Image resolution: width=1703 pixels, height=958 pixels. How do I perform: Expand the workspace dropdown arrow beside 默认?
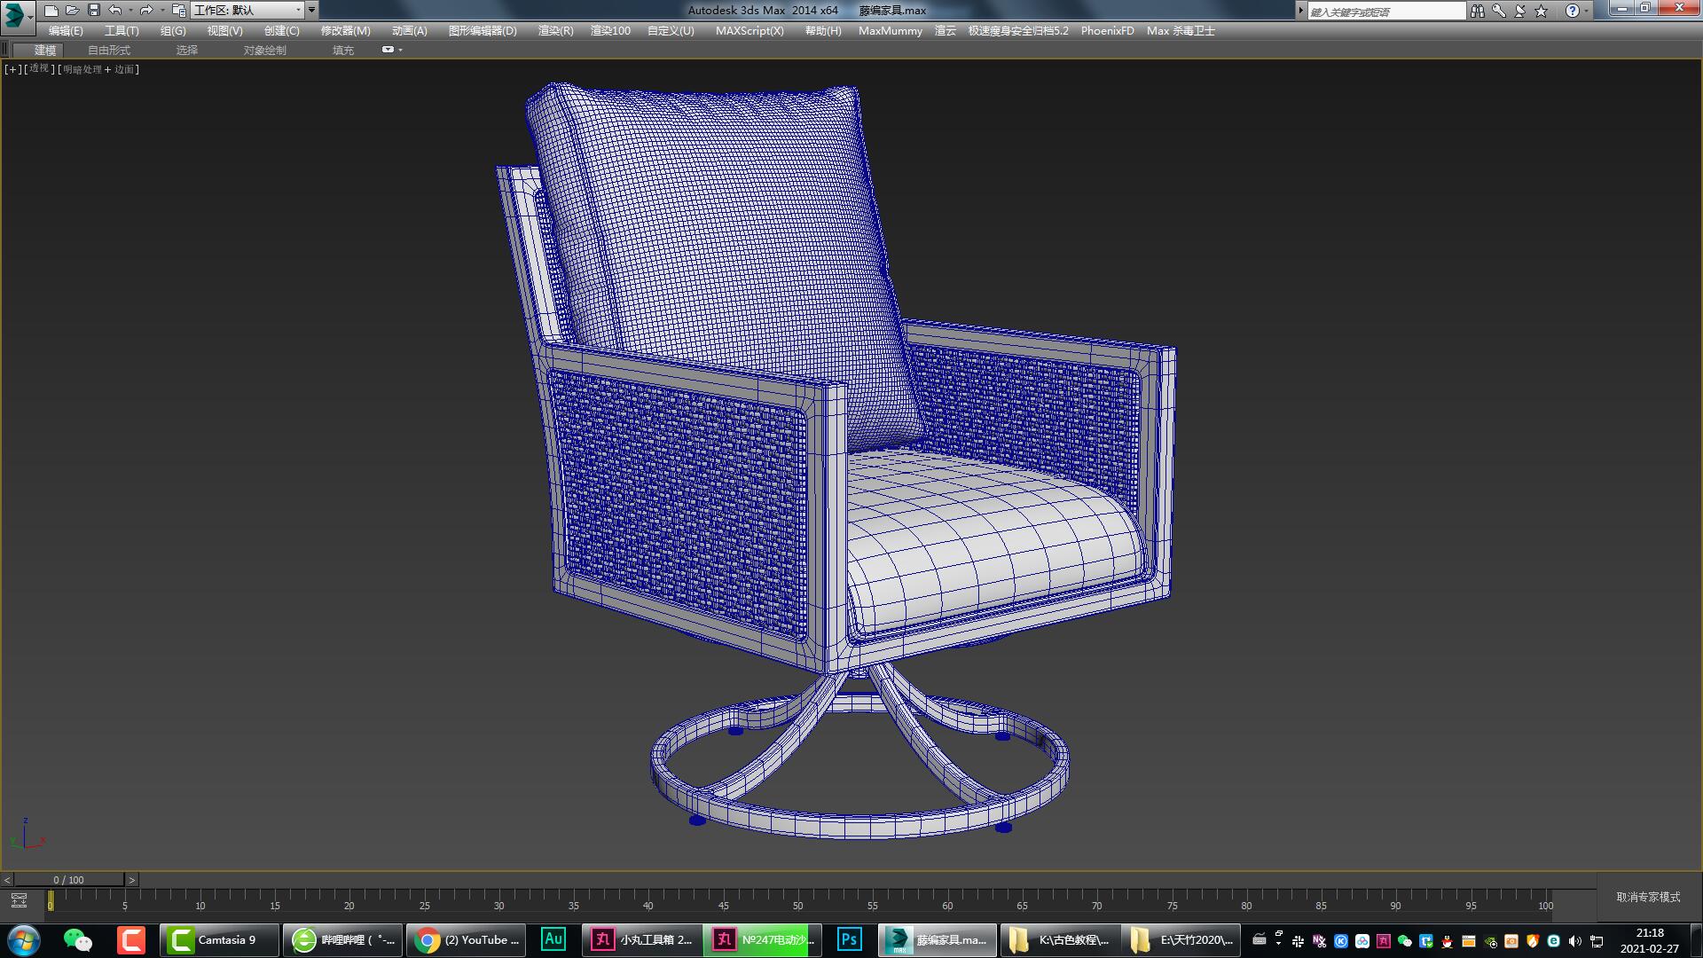(310, 11)
